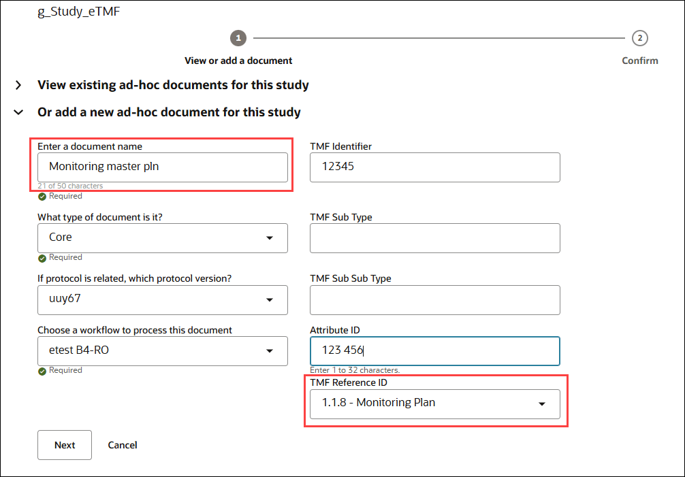Open the document type dropdown showing Core
The image size is (685, 477).
coord(163,238)
